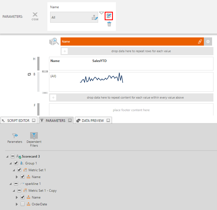
Task: Select the Name column header
Action: 55,61
